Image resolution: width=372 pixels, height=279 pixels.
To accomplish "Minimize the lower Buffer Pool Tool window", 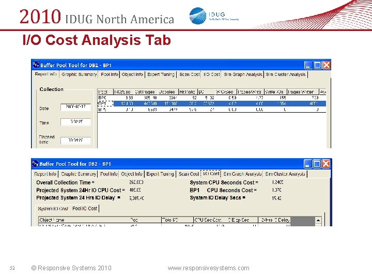I will [308, 164].
